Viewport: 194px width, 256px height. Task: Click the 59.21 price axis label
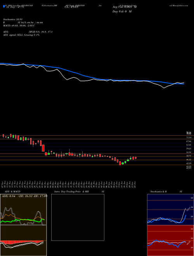tap(189, 149)
